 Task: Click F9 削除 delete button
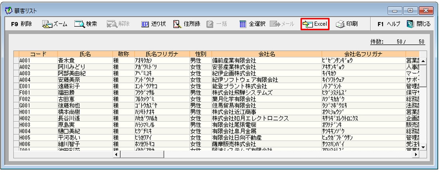click(22, 24)
